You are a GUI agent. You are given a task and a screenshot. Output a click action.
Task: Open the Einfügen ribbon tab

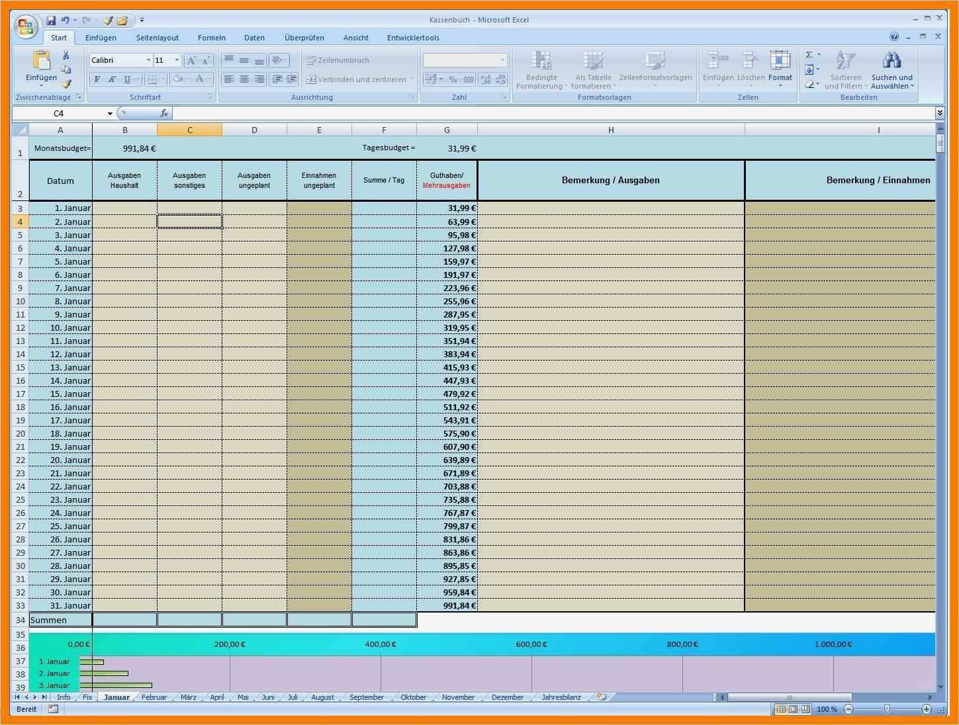tap(101, 38)
